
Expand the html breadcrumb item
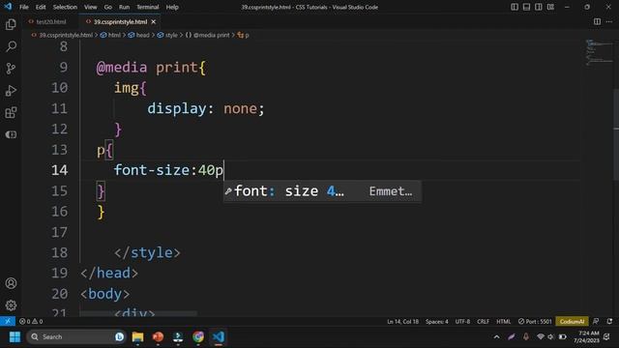click(110, 35)
